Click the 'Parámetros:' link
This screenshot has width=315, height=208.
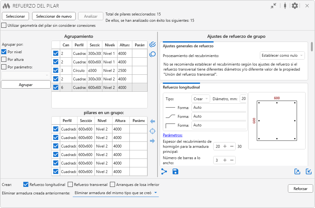pos(173,135)
